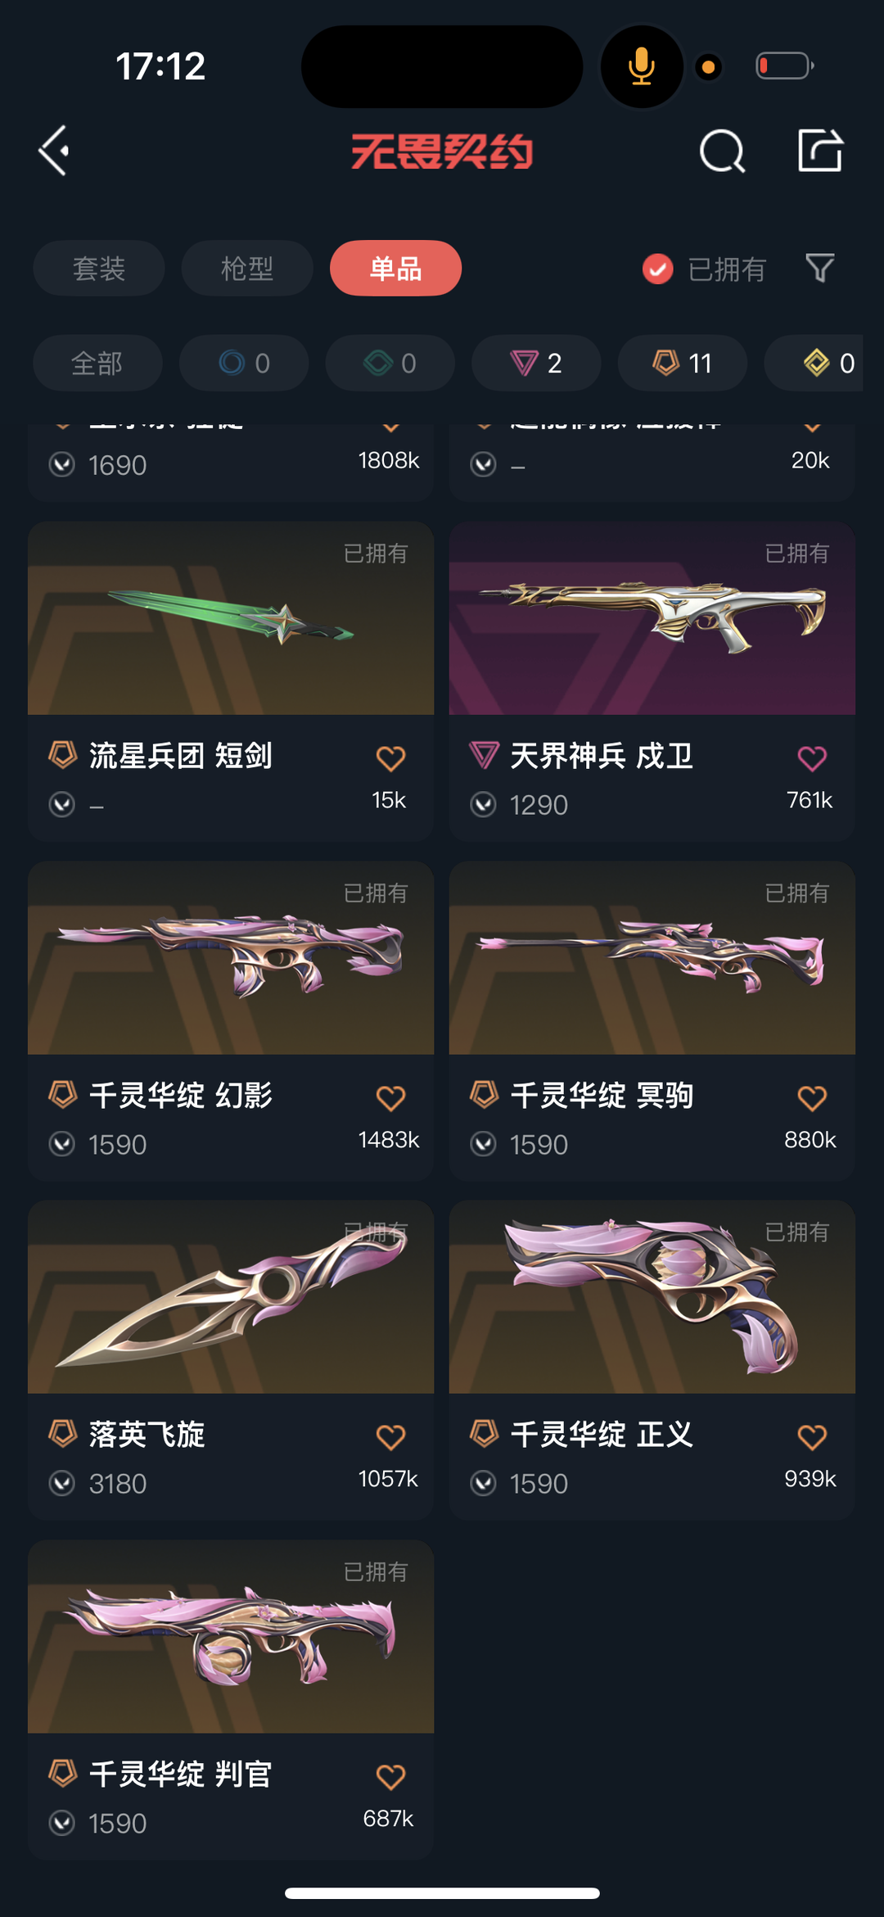Tap heart icon on 千灵华绽 正义
The width and height of the screenshot is (884, 1917).
(812, 1437)
